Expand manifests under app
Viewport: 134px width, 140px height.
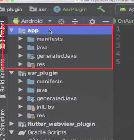(x=20, y=39)
